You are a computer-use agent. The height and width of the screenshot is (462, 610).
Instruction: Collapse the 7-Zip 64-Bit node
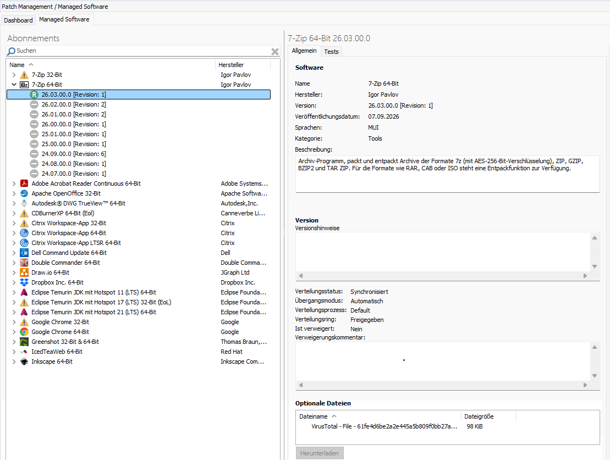click(14, 85)
